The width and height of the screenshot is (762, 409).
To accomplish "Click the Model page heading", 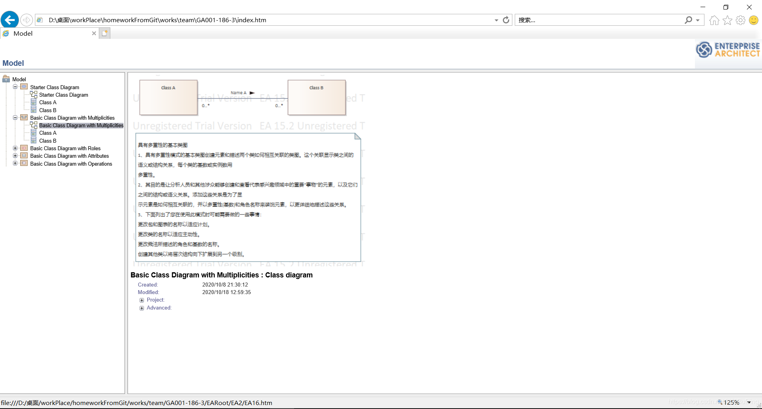I will (x=13, y=63).
